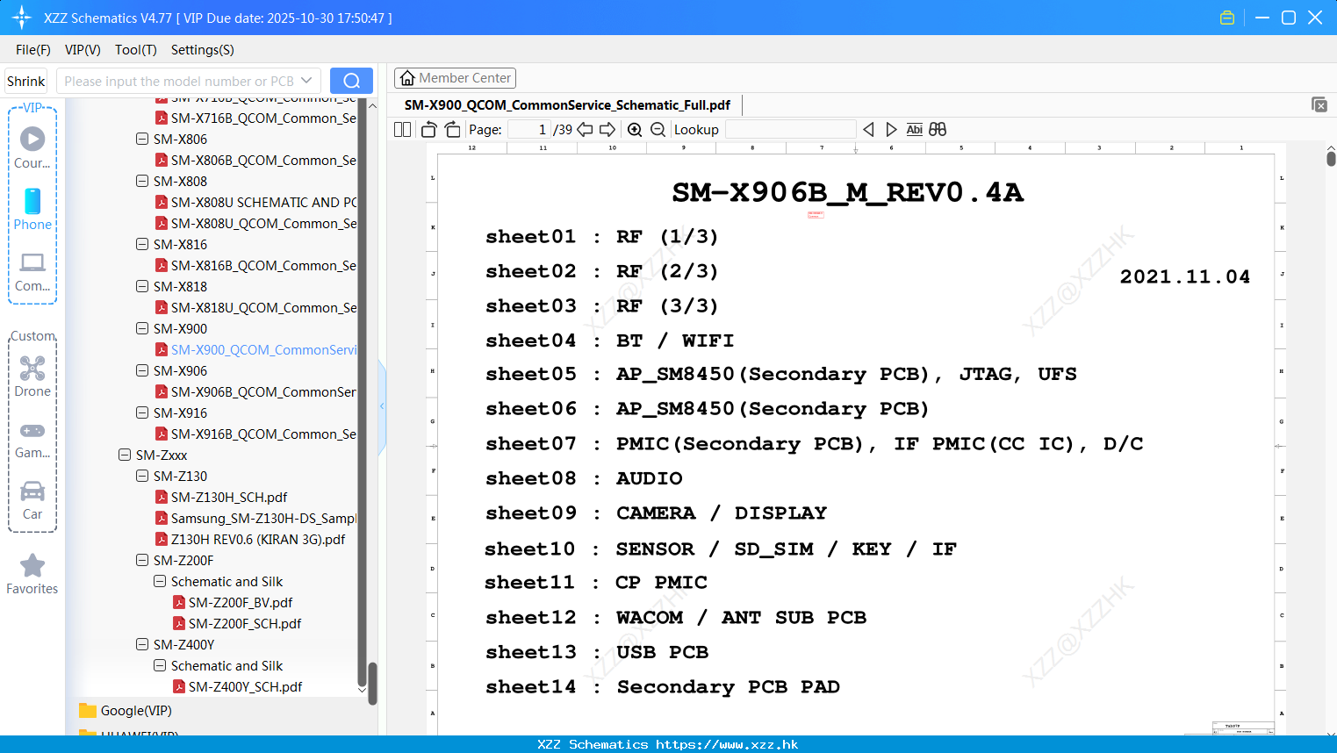Viewport: 1337px width, 753px height.
Task: Open the Tool(T) menu
Action: [x=136, y=50]
